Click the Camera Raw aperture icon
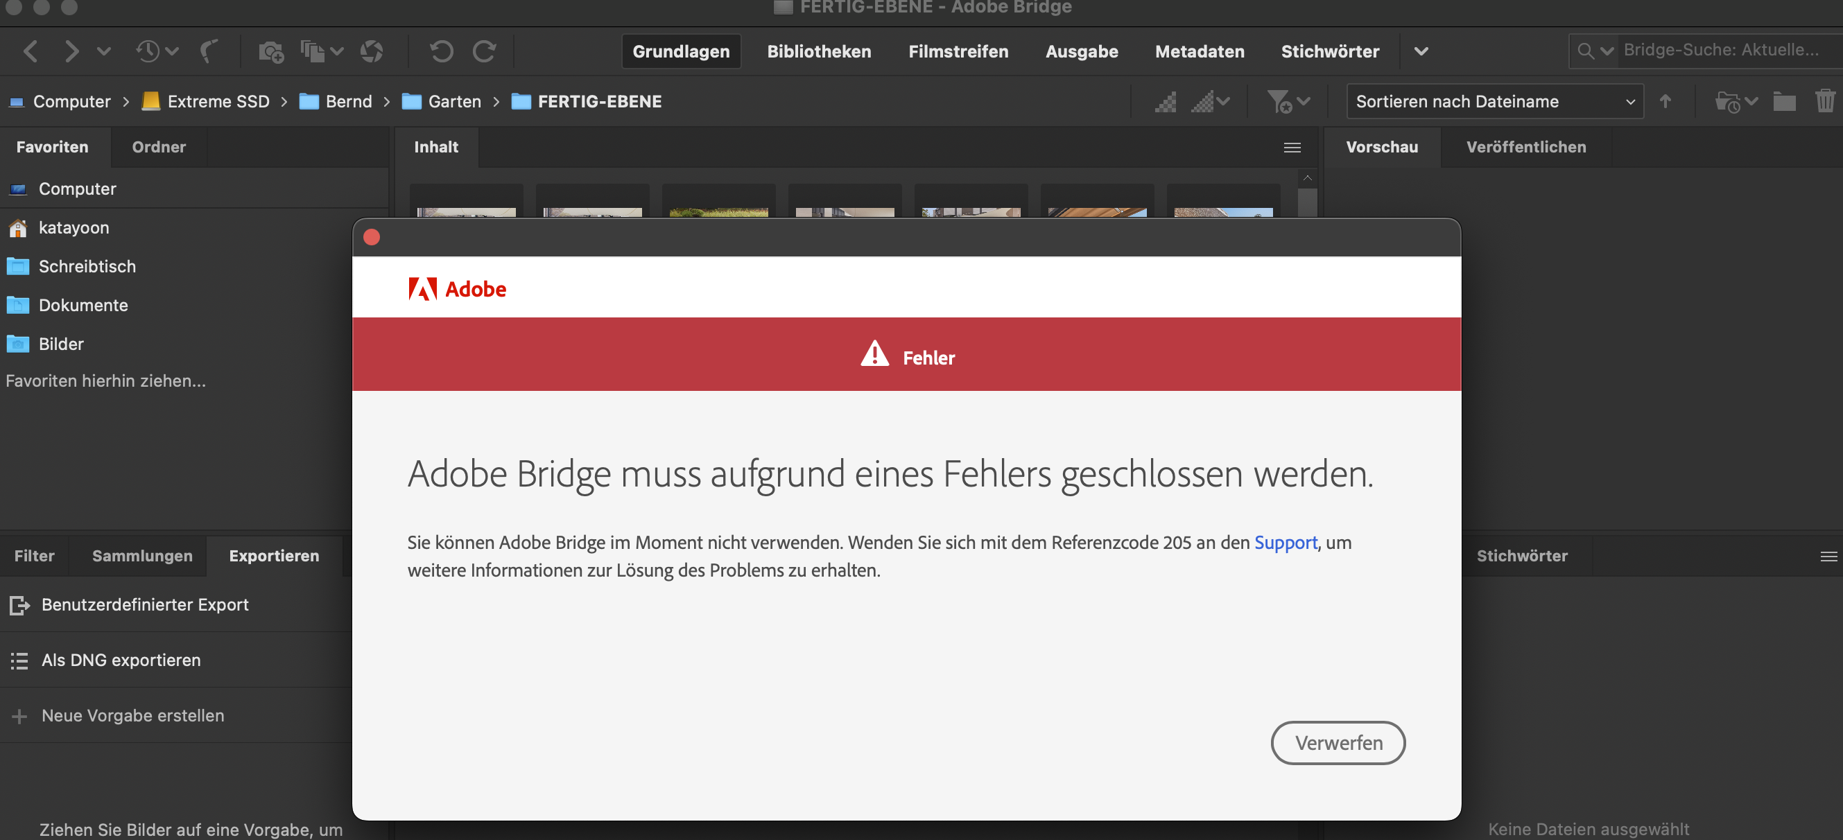The image size is (1843, 840). point(373,51)
